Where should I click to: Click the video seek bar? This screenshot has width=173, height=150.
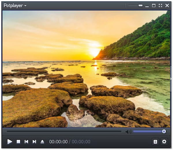click(x=64, y=132)
